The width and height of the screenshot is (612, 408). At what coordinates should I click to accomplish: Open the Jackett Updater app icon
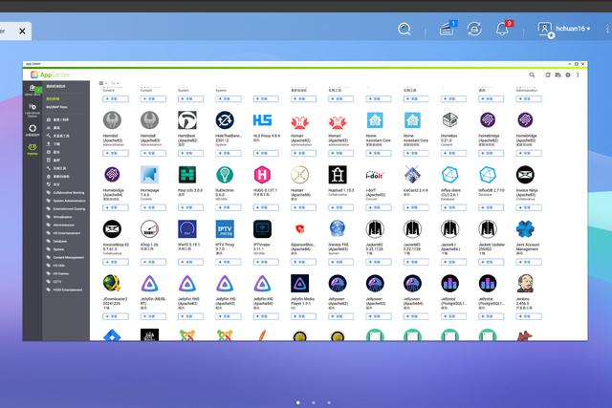click(488, 229)
